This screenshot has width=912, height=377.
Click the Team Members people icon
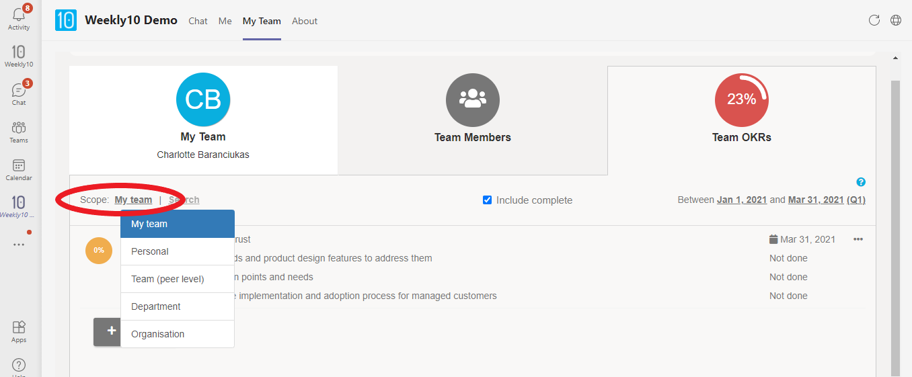(x=473, y=99)
